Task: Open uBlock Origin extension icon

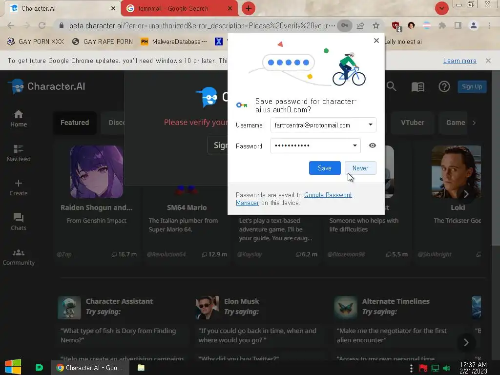Action: (x=396, y=26)
